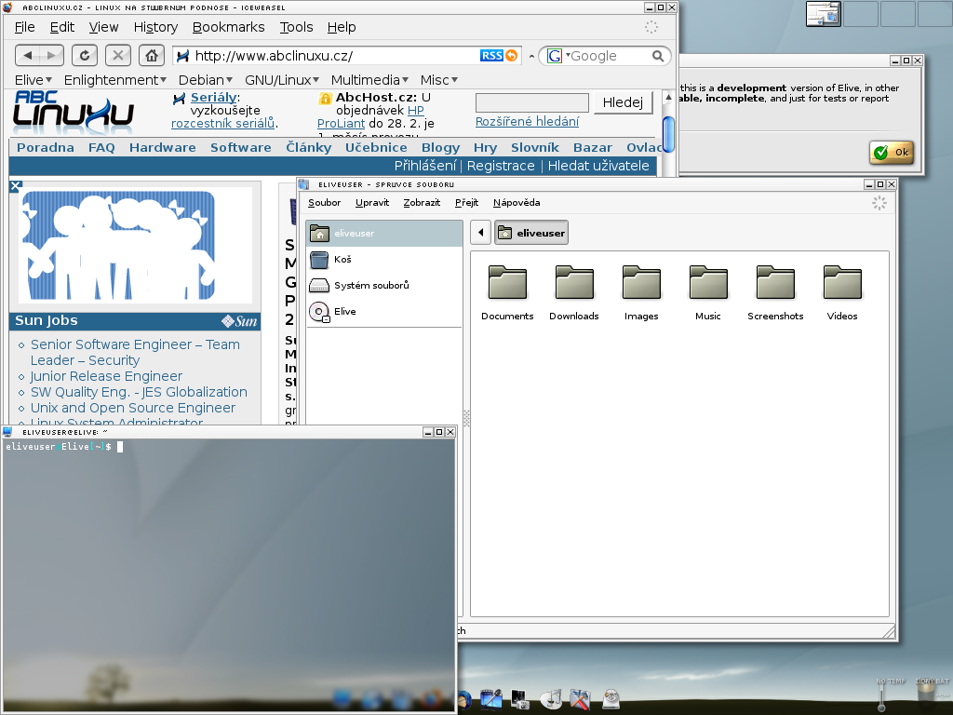This screenshot has height=715, width=953.
Task: Expand the GNU/Linux bookmarks folder
Action: click(x=282, y=80)
